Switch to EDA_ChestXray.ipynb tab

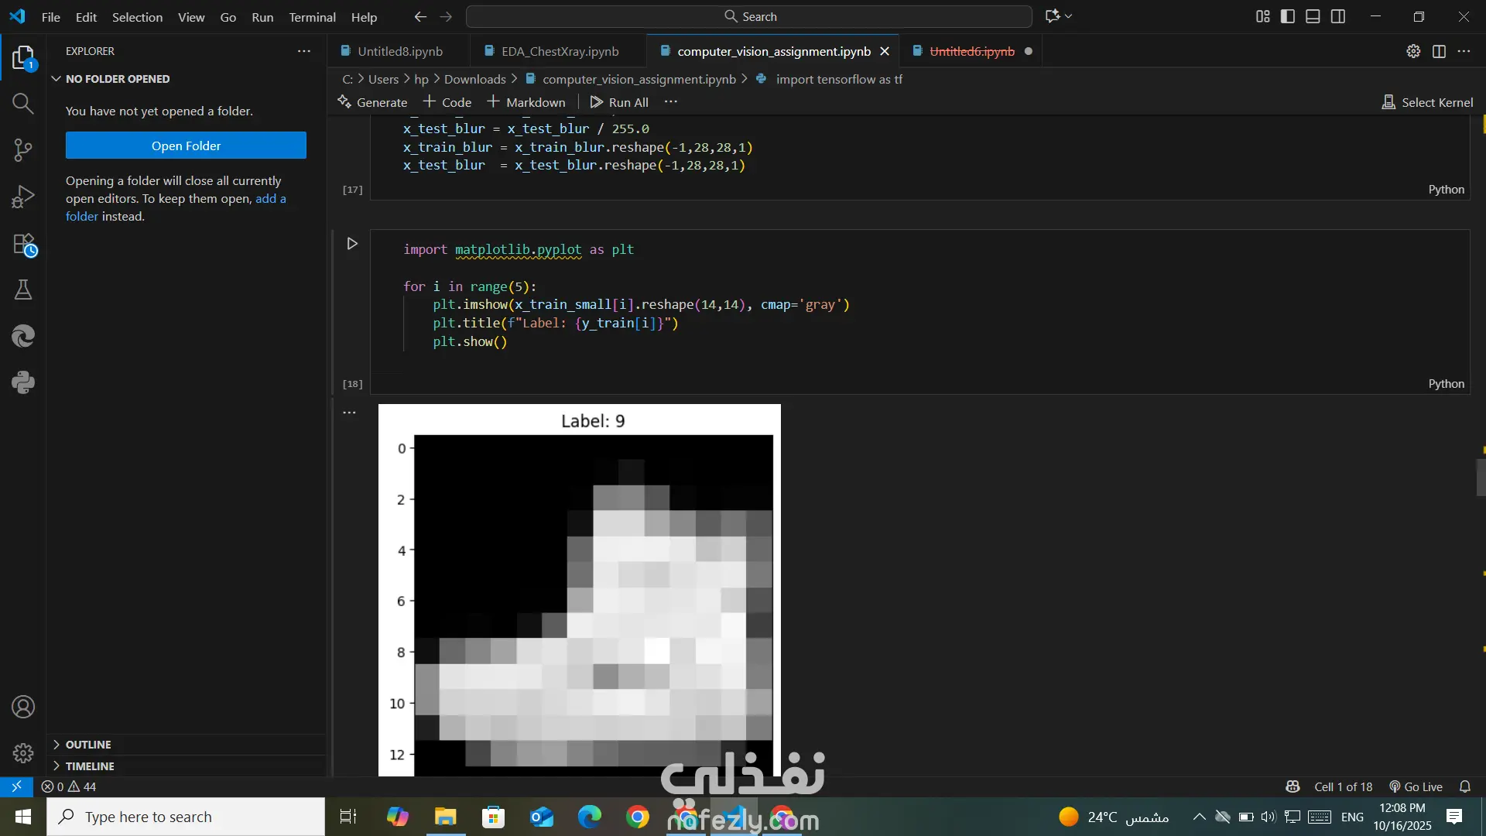click(x=559, y=51)
